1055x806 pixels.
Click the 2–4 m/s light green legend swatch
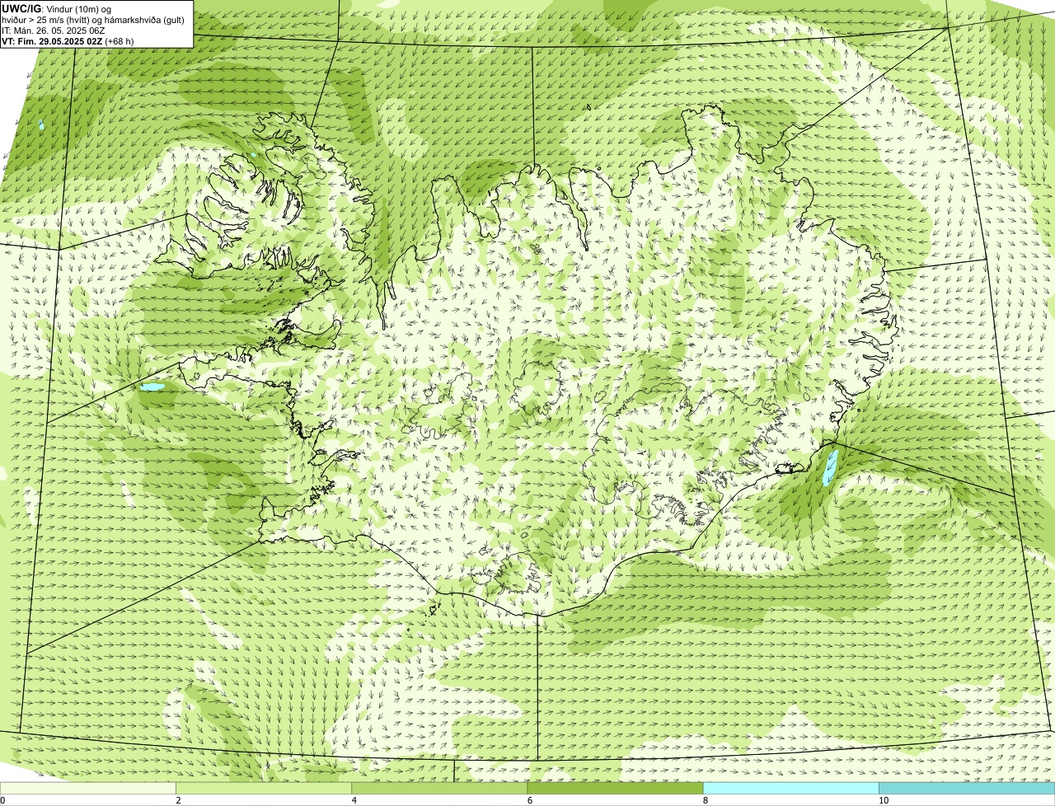264,789
